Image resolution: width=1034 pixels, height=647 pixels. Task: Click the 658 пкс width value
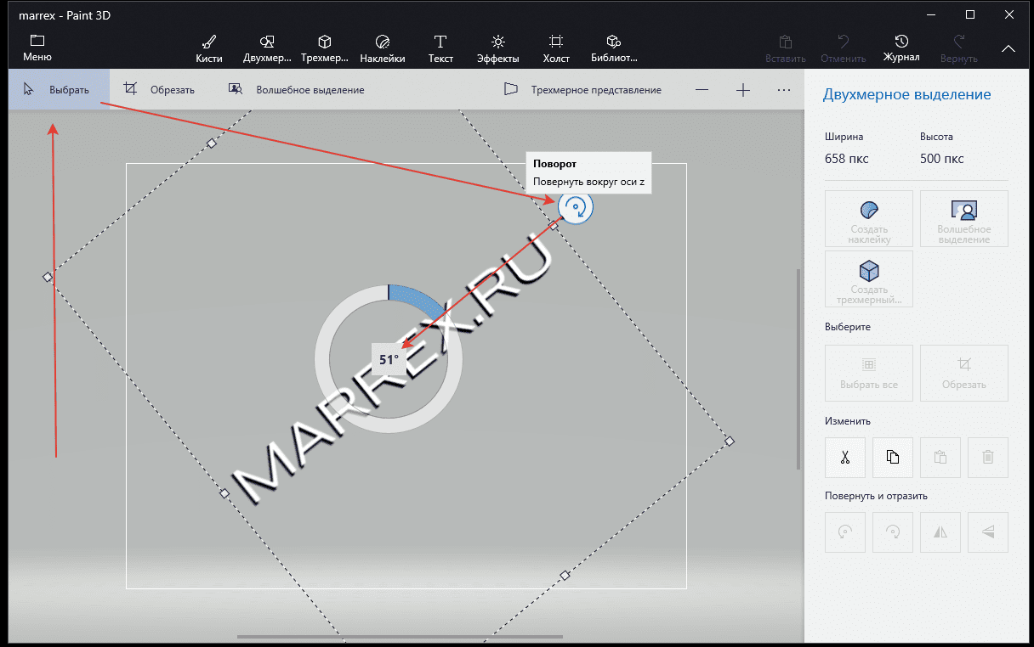(847, 159)
